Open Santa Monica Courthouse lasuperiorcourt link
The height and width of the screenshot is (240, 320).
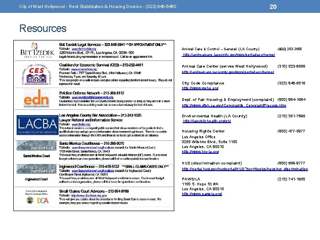[x=93, y=148]
